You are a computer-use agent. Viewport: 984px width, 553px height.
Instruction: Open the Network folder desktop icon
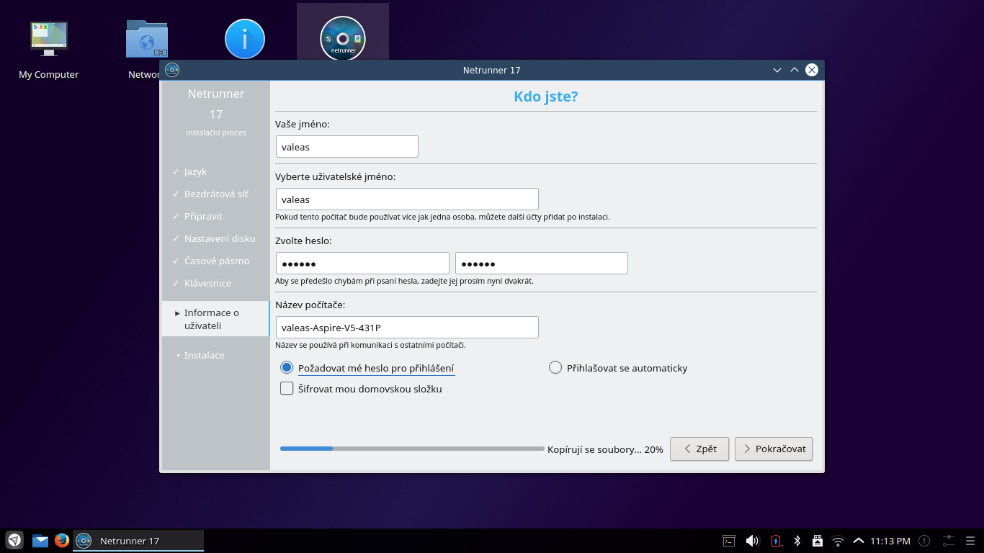(147, 40)
